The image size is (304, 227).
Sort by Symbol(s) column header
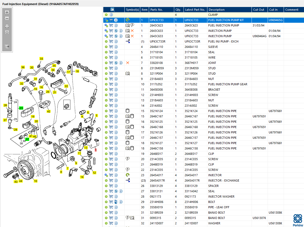132,9
